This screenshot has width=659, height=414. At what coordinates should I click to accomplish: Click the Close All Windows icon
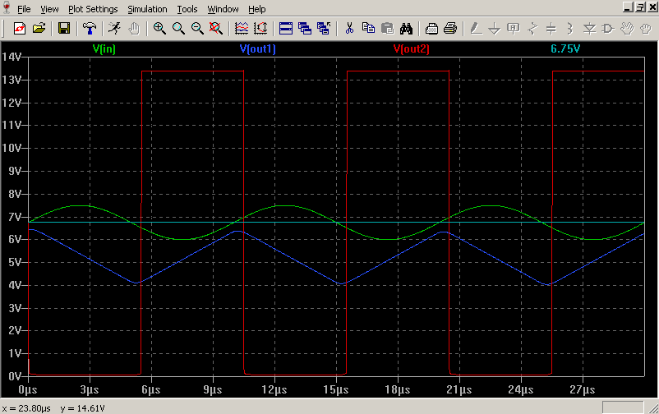324,29
